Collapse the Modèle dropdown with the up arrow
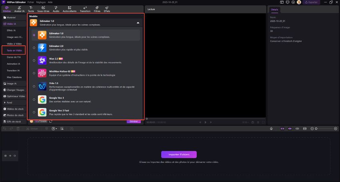Image resolution: width=340 pixels, height=182 pixels. pos(138,23)
